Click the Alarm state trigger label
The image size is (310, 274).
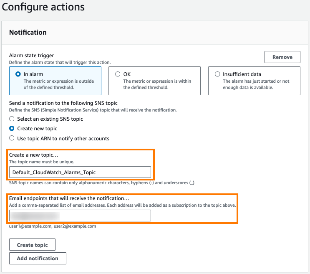31,56
